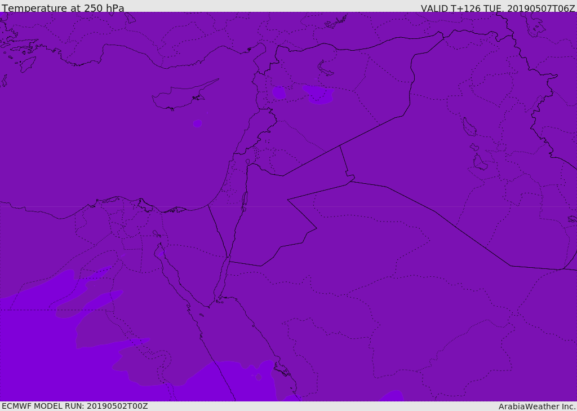Click the island of Cyprus
The height and width of the screenshot is (411, 577).
[x=184, y=96]
